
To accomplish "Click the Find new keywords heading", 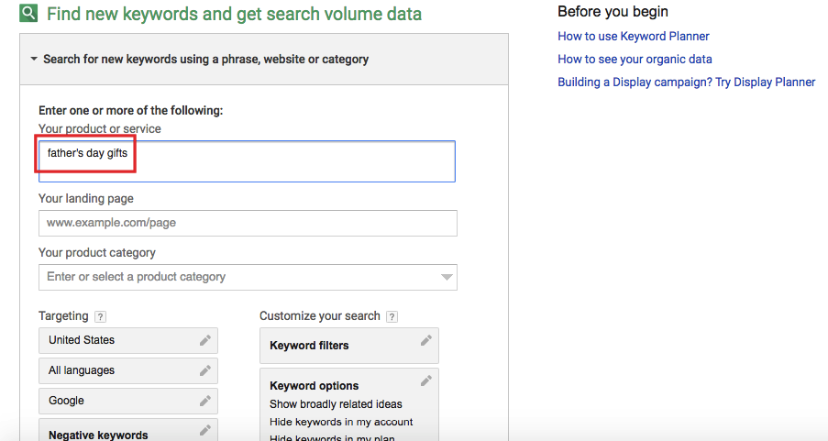I will point(234,14).
